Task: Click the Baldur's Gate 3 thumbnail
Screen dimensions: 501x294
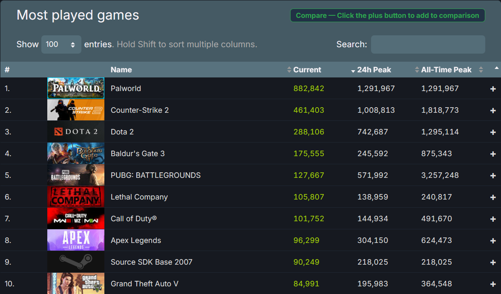Action: 76,153
